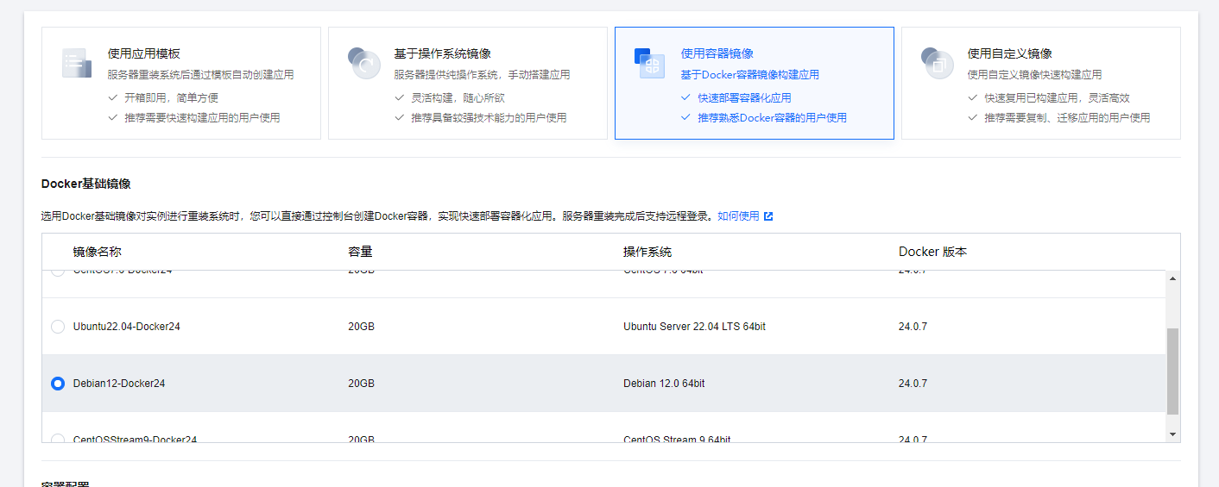Select the CentOSStream9-Docker24 radio button
The image size is (1219, 487).
pos(58,439)
